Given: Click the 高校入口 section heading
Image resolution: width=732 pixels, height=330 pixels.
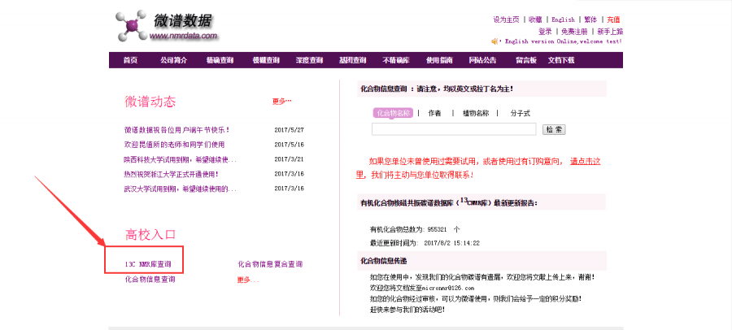Looking at the screenshot, I should point(150,234).
